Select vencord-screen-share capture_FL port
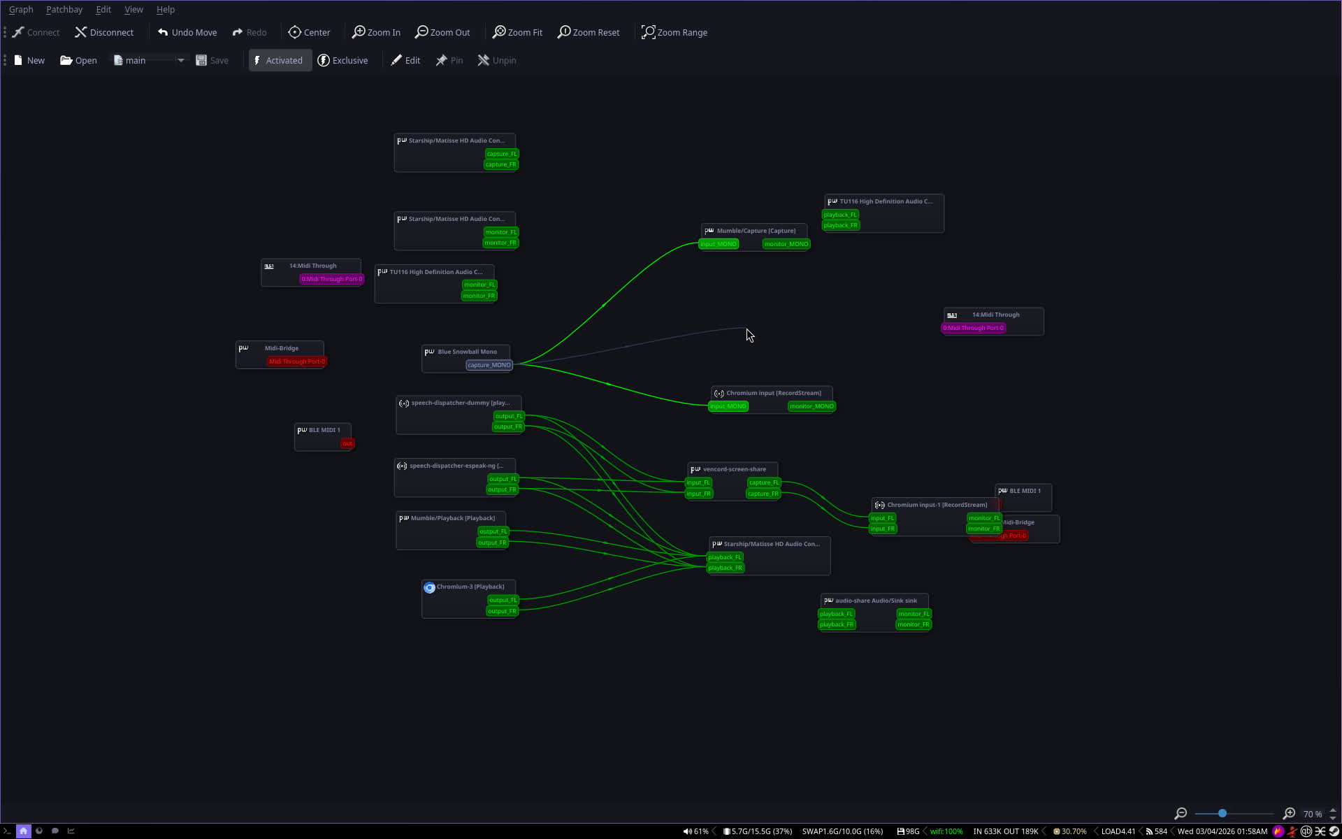 coord(764,482)
